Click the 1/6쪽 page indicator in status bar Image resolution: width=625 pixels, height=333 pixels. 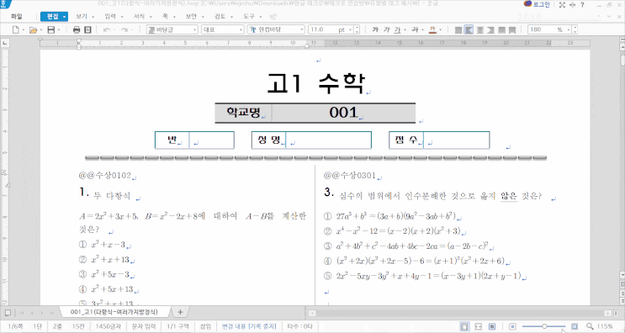pos(15,326)
